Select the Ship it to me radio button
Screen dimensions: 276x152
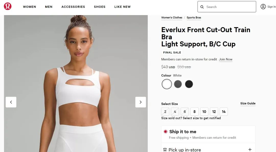(165, 132)
